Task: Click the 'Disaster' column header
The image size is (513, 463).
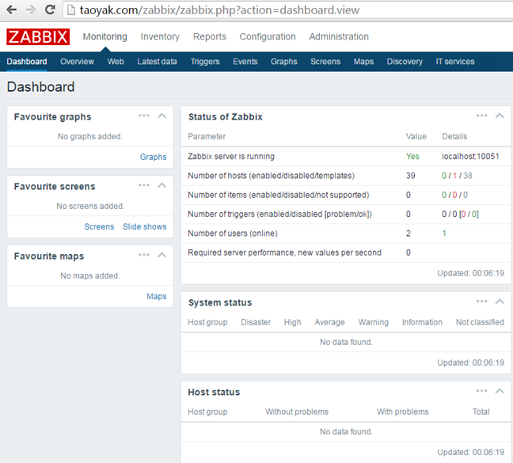Action: pyautogui.click(x=256, y=322)
